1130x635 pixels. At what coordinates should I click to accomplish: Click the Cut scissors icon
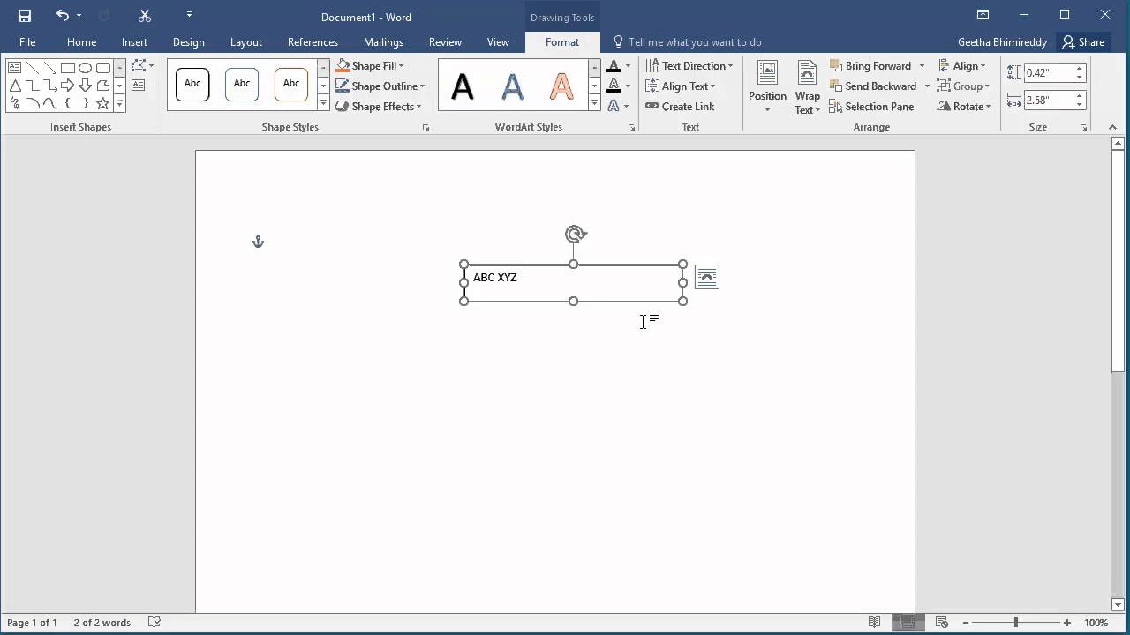[145, 15]
